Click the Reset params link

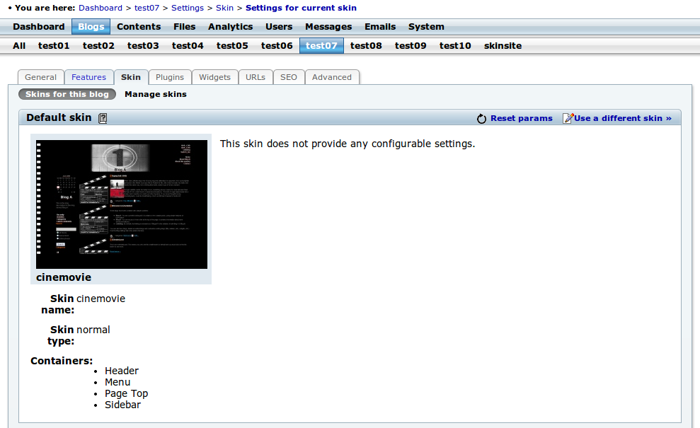point(522,118)
